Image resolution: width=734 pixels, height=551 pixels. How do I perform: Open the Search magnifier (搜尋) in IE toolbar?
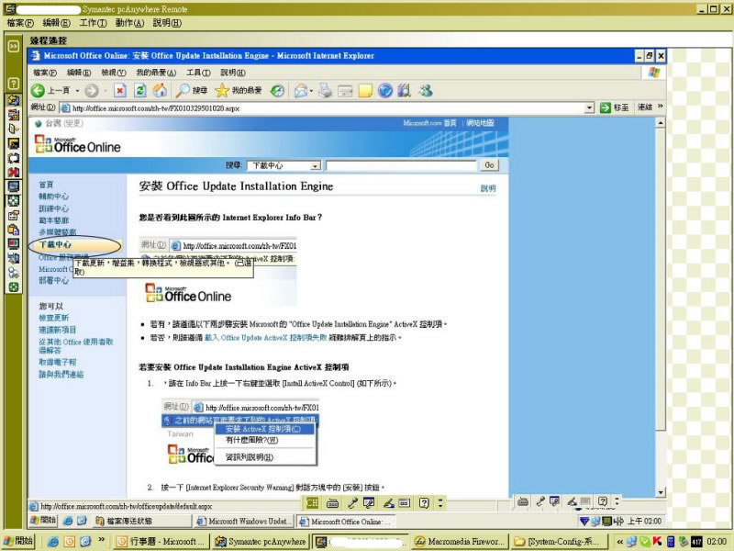coord(191,90)
